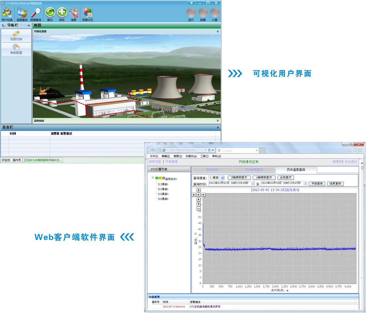
Task: Click 视图切换 in the navigation panel
Action: click(x=16, y=36)
